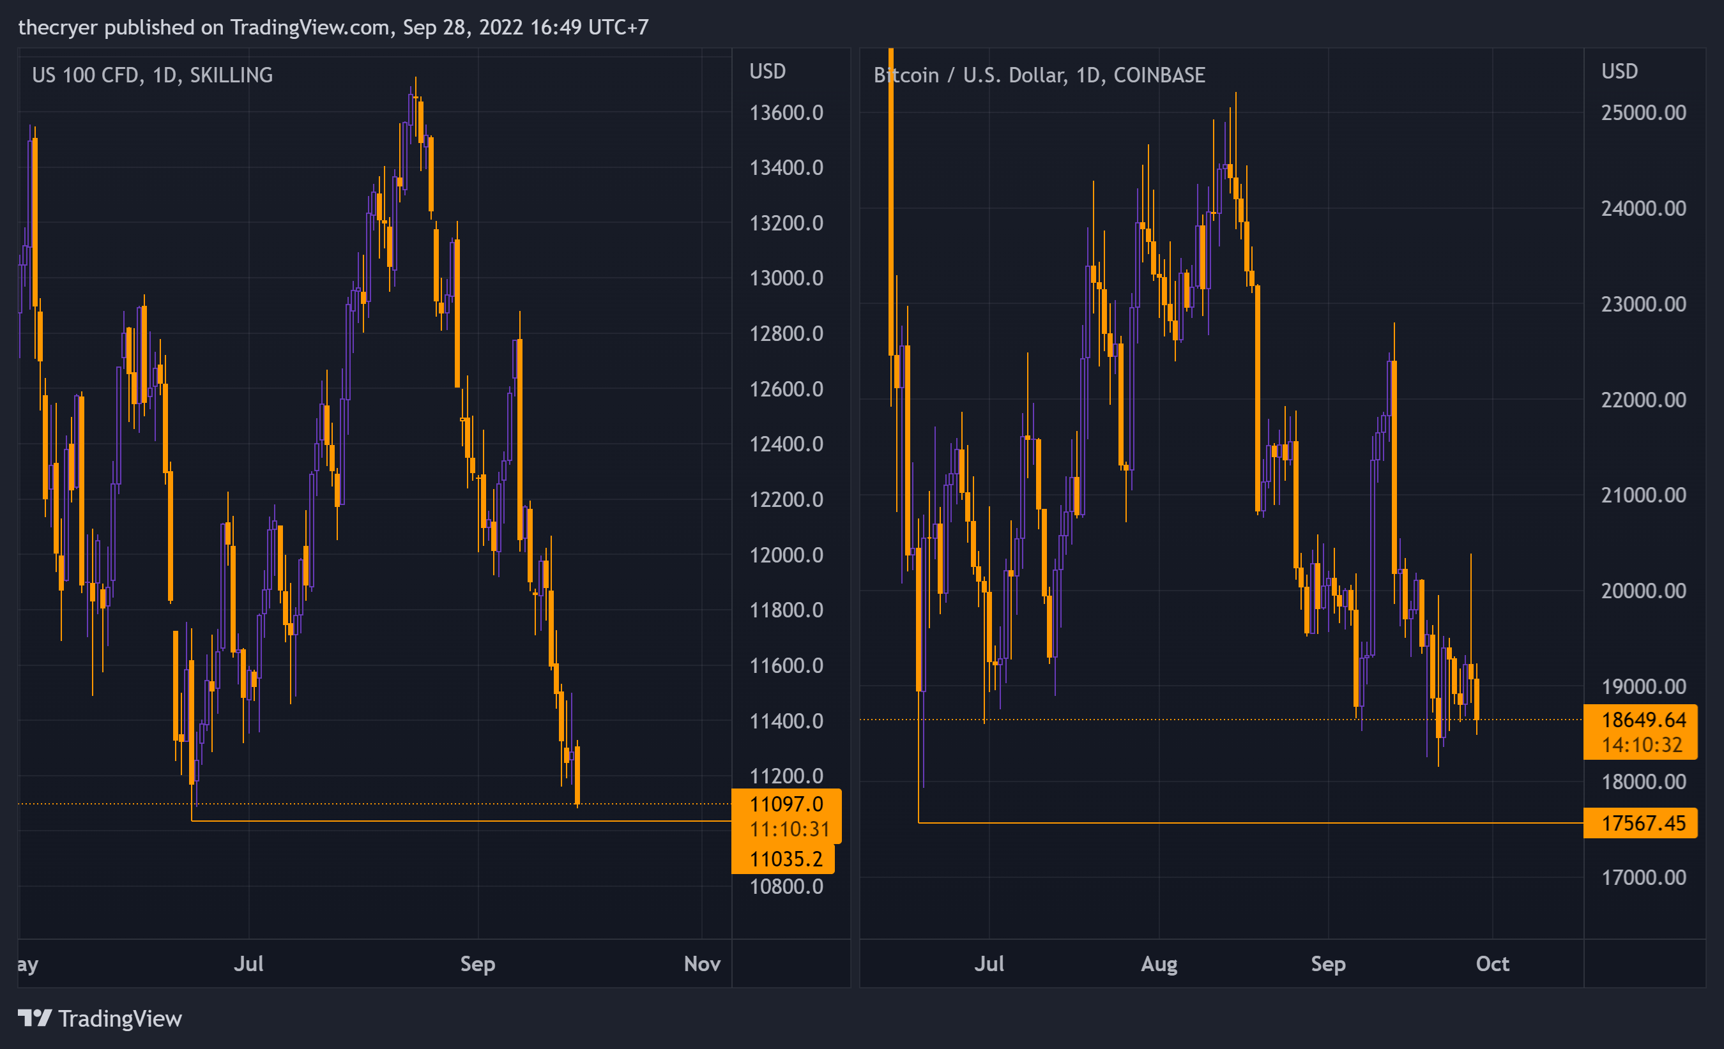Click the 18649.64 Bitcoin price label
The width and height of the screenshot is (1724, 1049).
tap(1640, 720)
